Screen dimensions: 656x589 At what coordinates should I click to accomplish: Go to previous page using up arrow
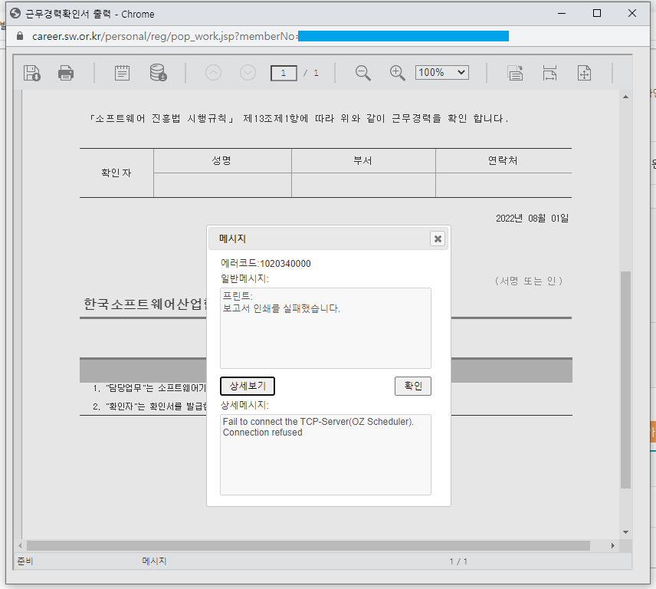pyautogui.click(x=214, y=73)
